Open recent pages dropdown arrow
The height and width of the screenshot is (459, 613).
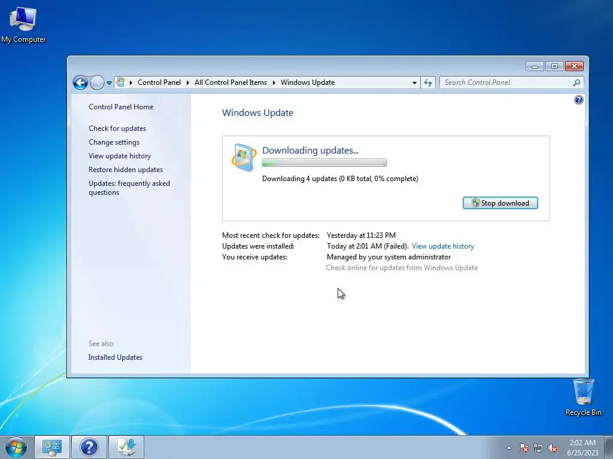pyautogui.click(x=109, y=82)
